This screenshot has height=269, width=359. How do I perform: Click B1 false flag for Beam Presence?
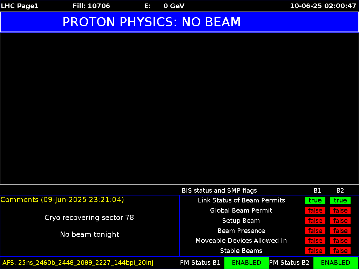[x=315, y=230]
